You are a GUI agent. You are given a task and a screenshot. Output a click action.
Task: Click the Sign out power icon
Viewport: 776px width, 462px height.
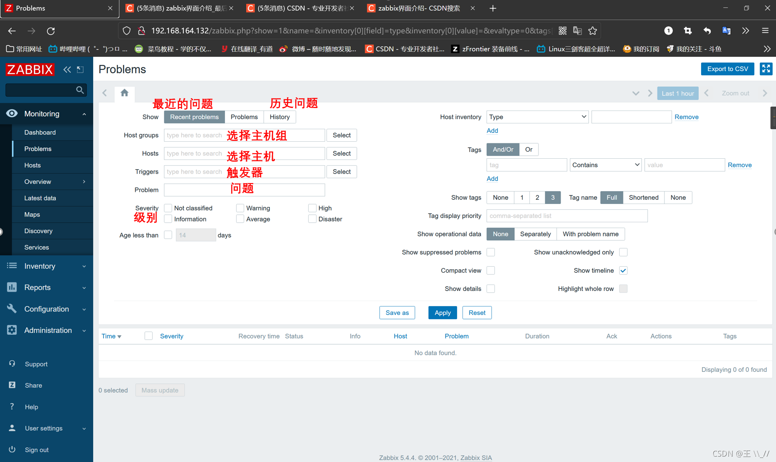pyautogui.click(x=12, y=450)
